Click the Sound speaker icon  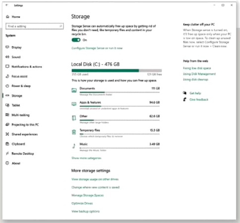[7, 57]
